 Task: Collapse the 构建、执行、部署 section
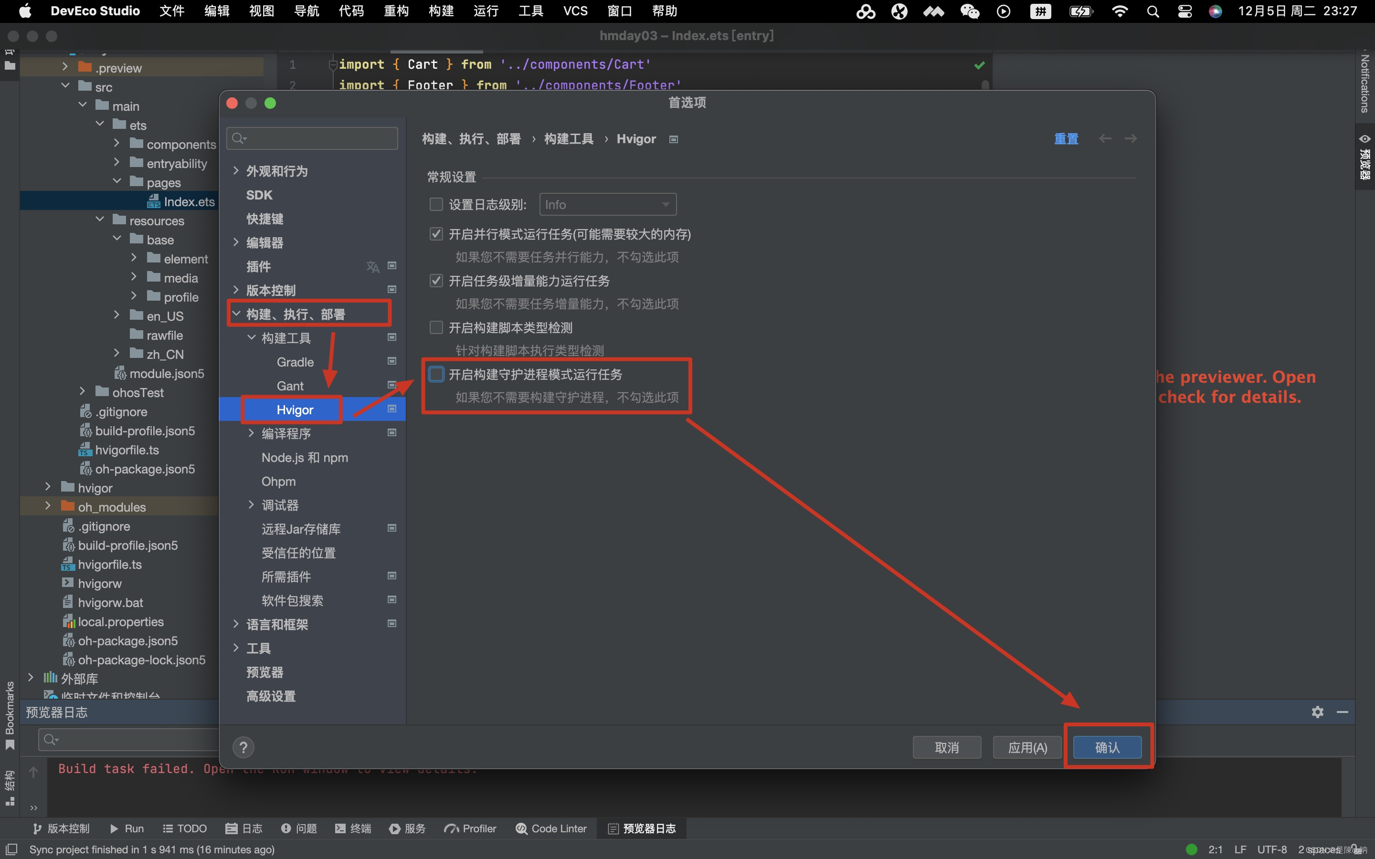237,313
